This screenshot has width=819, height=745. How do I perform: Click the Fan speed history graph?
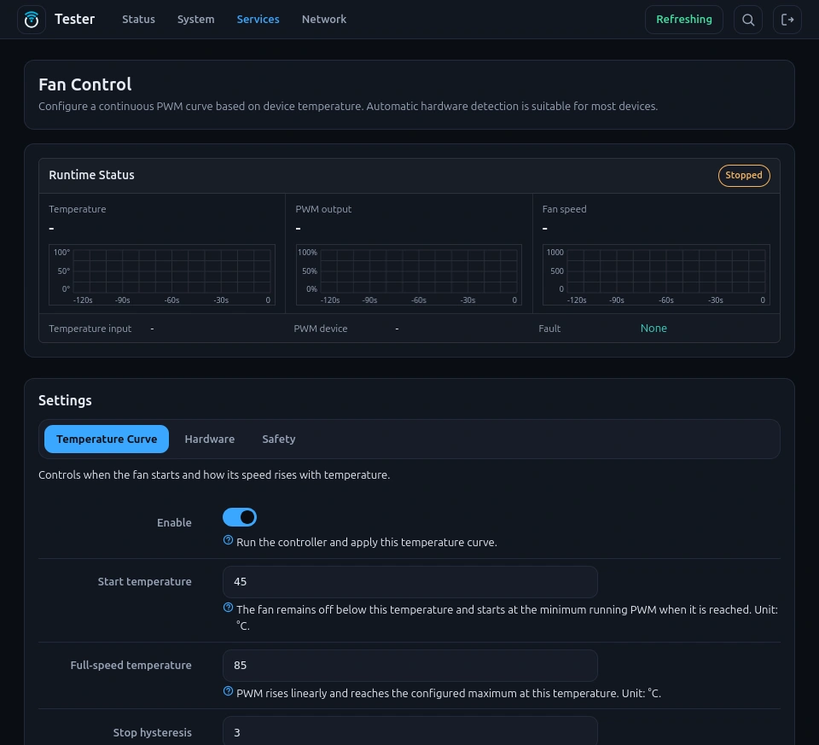[656, 275]
